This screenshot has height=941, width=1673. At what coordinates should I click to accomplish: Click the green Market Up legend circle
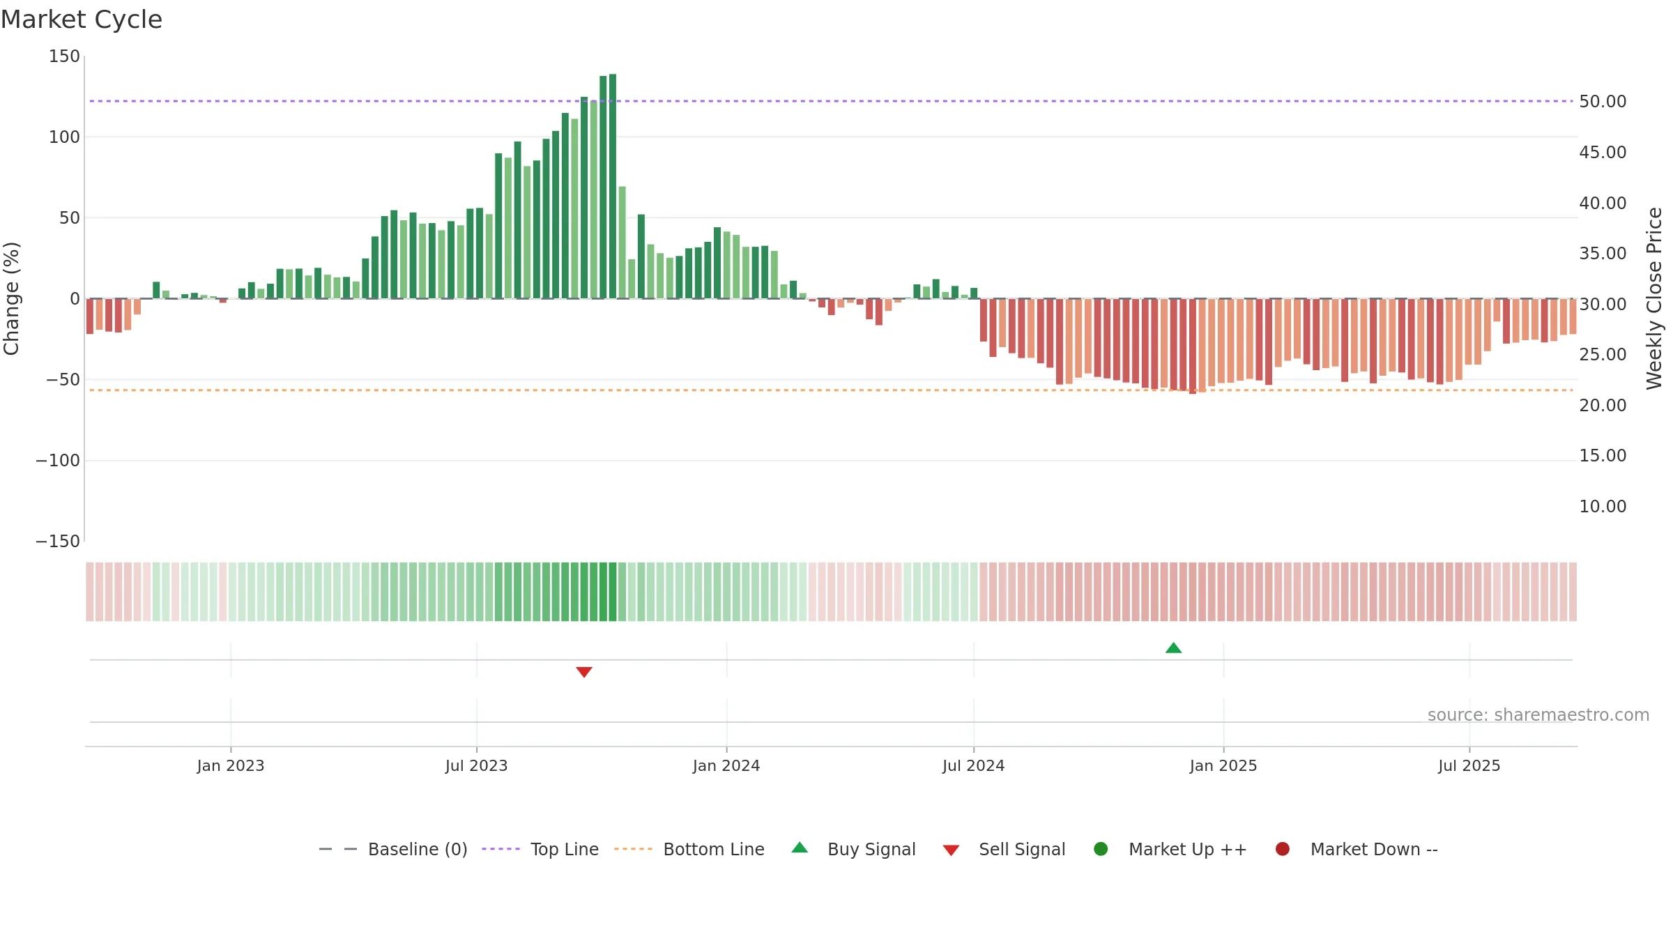[1101, 849]
